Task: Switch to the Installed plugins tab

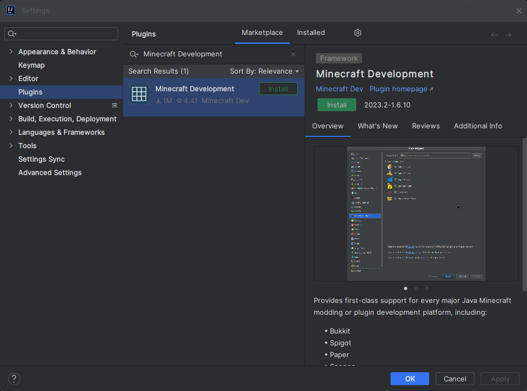Action: tap(311, 33)
